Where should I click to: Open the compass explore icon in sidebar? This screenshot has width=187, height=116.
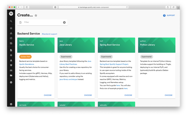pyautogui.click(x=11, y=38)
